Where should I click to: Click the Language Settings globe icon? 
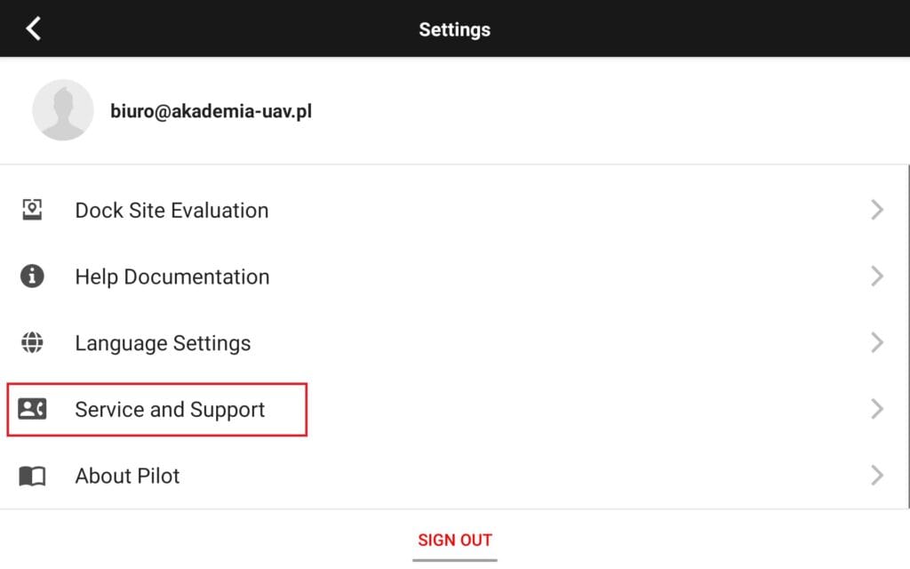tap(32, 343)
